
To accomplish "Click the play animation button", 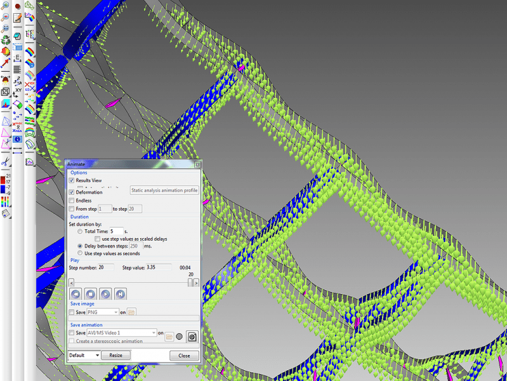I will (x=105, y=294).
